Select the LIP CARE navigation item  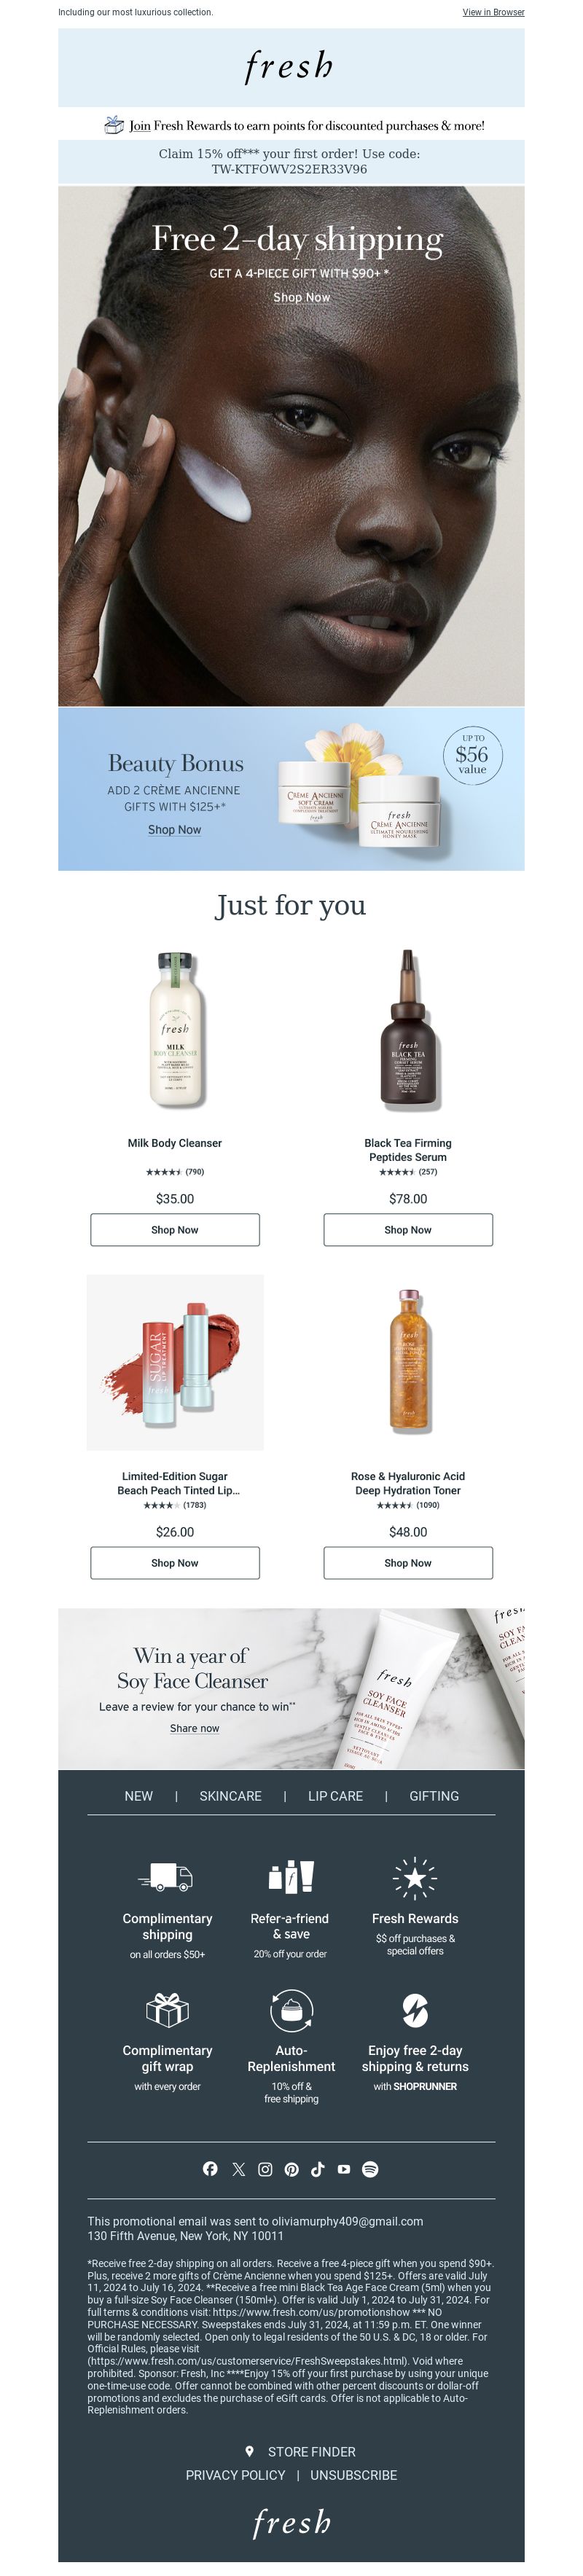pyautogui.click(x=335, y=1796)
